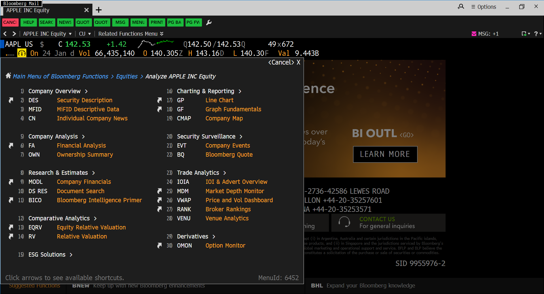Screen dimensions: 544x294
Task: Click shortcut arrow beside MODL Company Financials
Action: [x=11, y=182]
